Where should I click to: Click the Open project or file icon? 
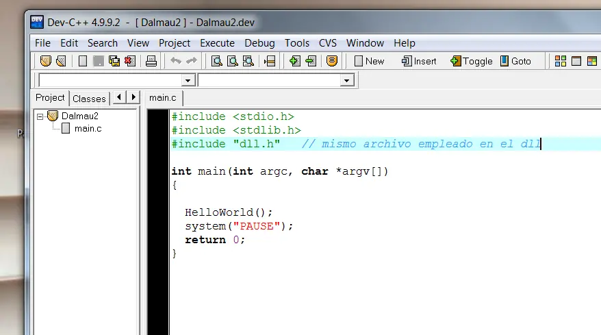coord(62,61)
